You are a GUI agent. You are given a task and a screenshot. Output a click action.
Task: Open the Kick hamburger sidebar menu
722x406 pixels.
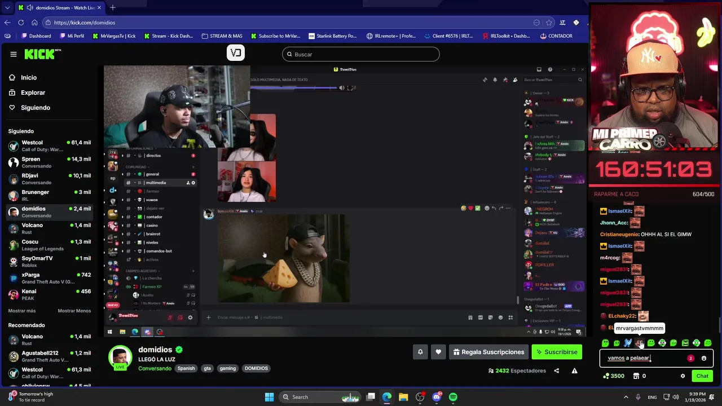coord(13,54)
